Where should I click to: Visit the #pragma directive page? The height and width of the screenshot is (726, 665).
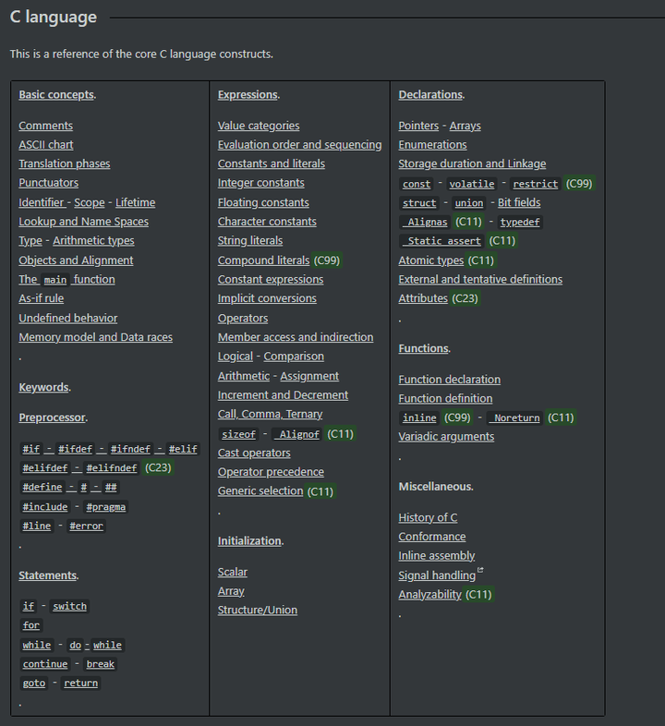point(106,507)
